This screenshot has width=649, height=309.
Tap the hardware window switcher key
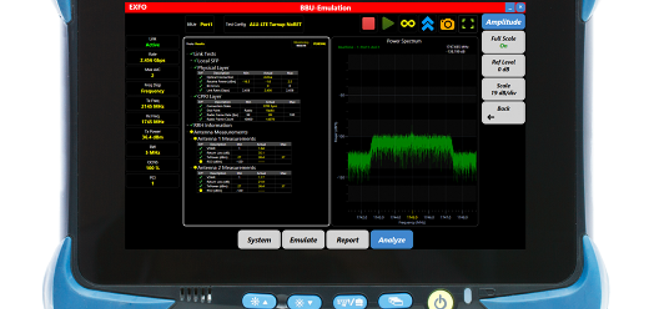click(395, 301)
